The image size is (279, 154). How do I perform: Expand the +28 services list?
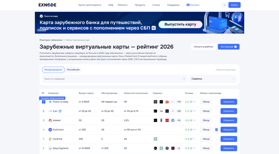coord(179,111)
